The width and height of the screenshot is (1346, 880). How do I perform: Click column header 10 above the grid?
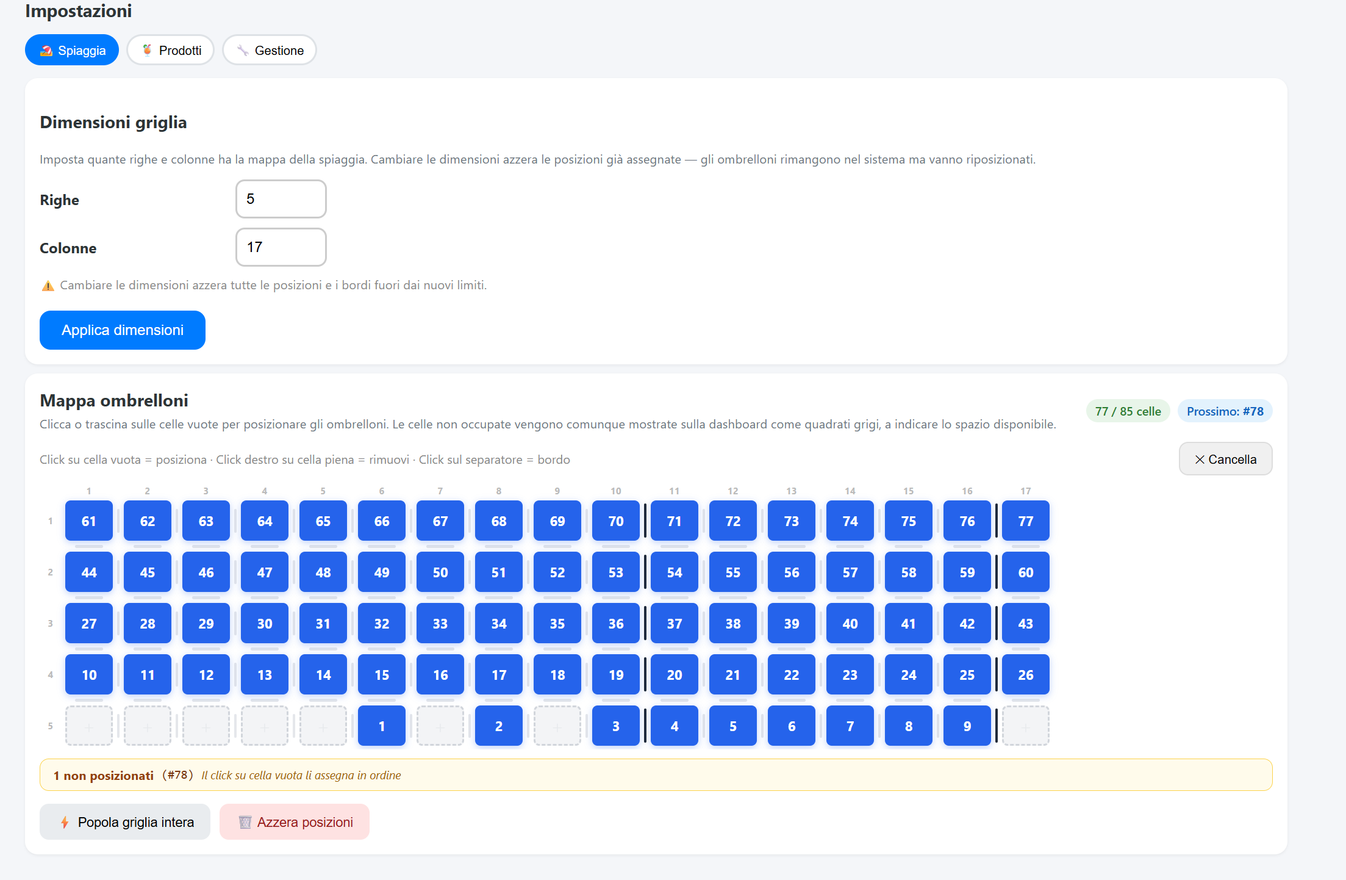point(616,491)
